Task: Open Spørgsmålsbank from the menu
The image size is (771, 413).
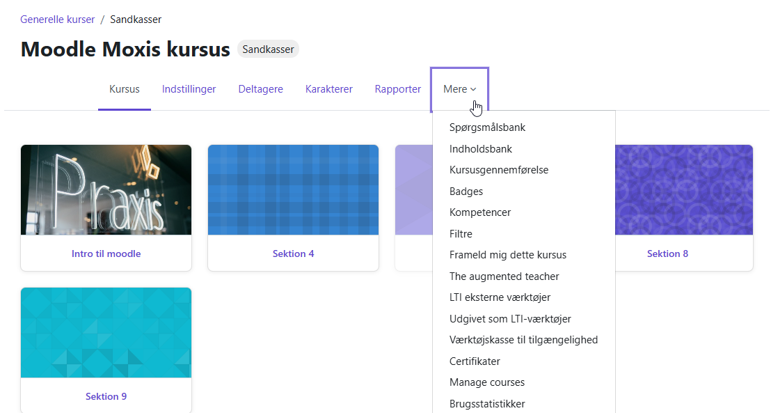Action: [x=487, y=127]
